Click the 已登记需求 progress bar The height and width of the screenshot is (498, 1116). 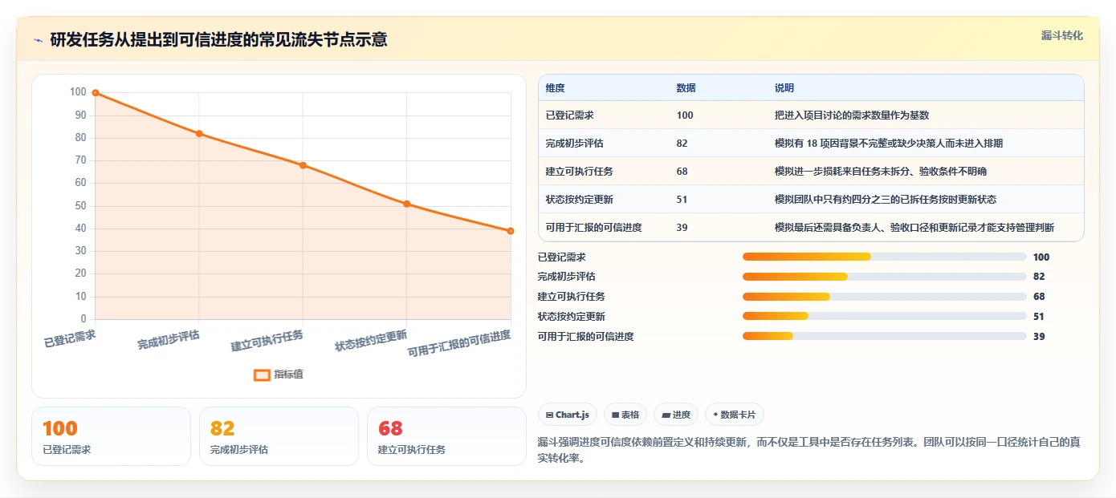885,257
